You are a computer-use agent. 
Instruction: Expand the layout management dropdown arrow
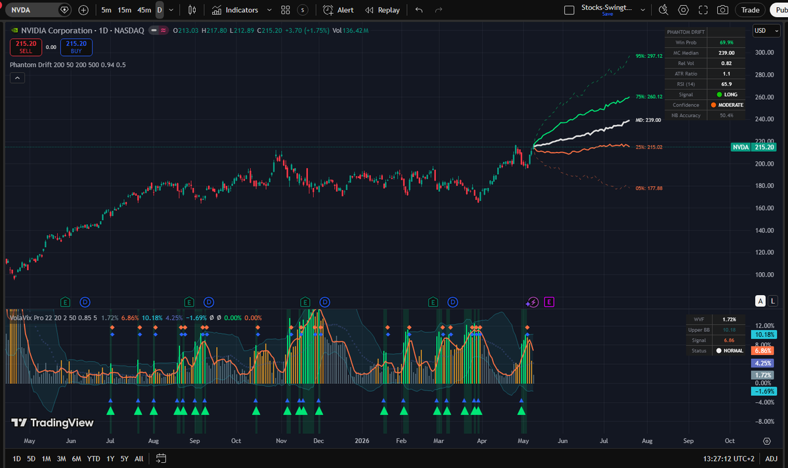(644, 10)
